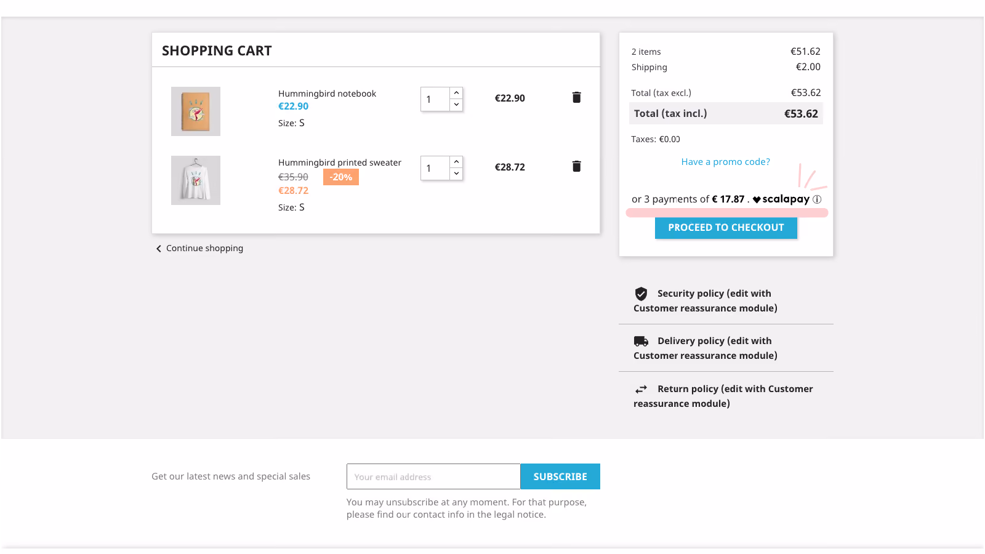The height and width of the screenshot is (554, 985).
Task: Open Hummingbird printed sweater thumbnail image
Action: coord(196,180)
